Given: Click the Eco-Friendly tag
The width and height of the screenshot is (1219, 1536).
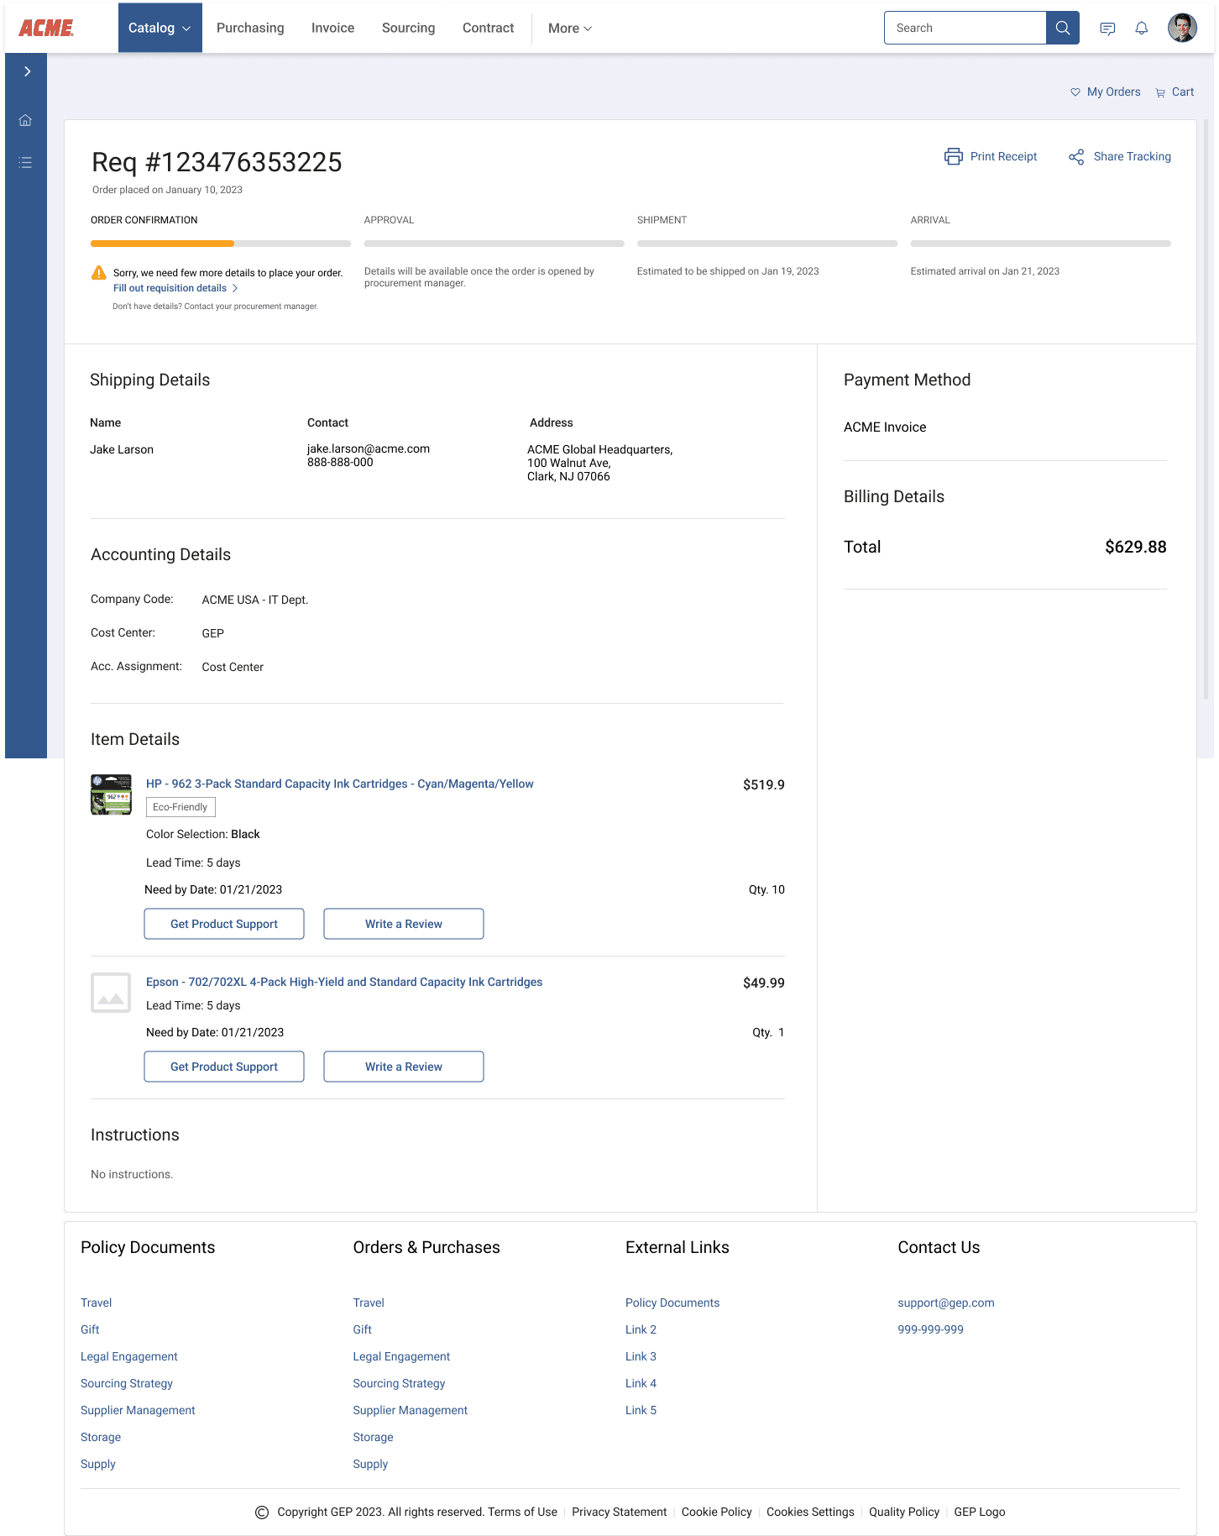Looking at the screenshot, I should pyautogui.click(x=180, y=807).
